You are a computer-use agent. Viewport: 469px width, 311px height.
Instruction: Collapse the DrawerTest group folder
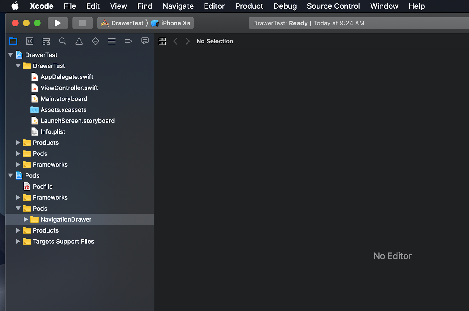[x=18, y=66]
